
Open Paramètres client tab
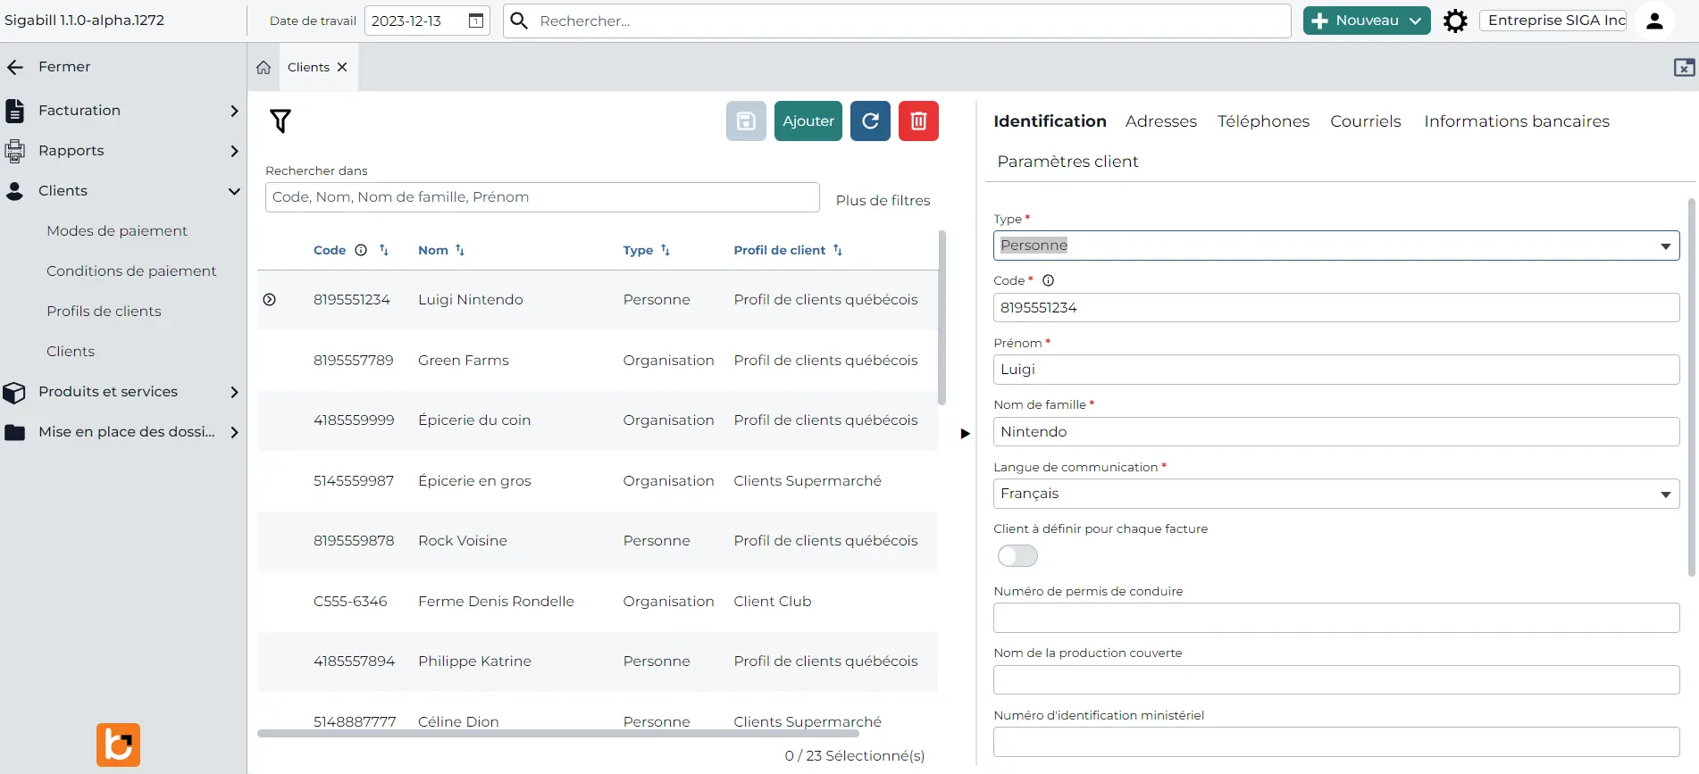(x=1067, y=162)
